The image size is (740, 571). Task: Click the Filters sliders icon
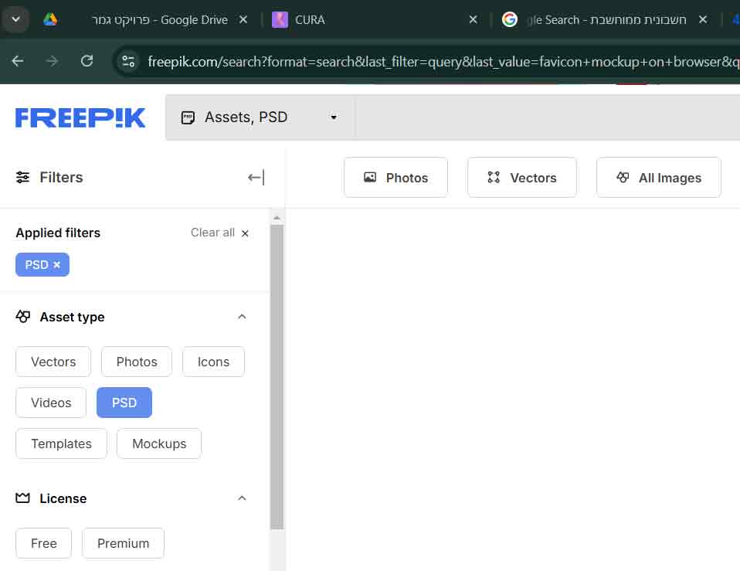(x=22, y=178)
